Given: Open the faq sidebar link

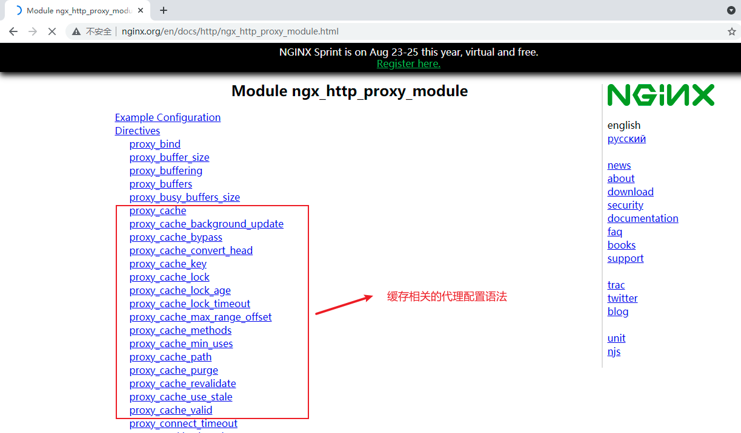Looking at the screenshot, I should [615, 232].
